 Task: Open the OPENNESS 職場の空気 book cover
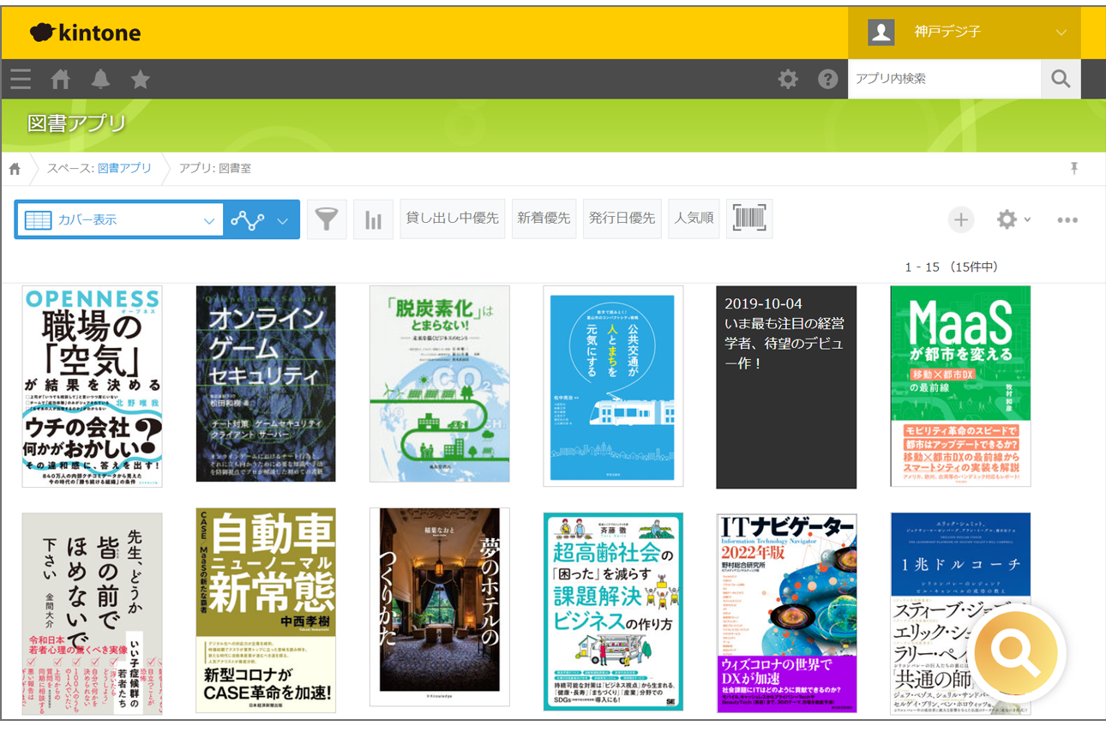click(93, 387)
